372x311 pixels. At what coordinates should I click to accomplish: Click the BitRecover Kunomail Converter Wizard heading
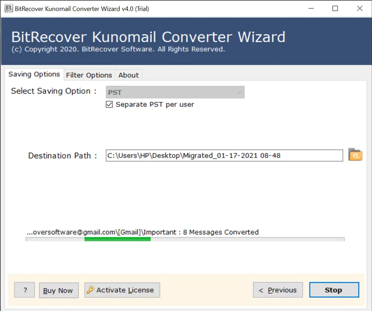148,37
